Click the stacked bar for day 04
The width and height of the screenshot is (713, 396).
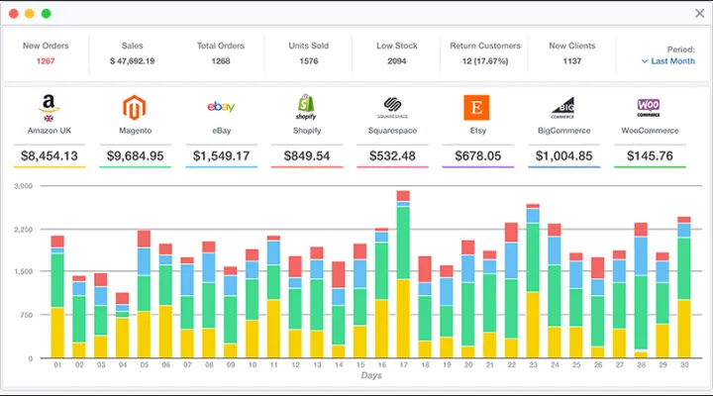(123, 325)
